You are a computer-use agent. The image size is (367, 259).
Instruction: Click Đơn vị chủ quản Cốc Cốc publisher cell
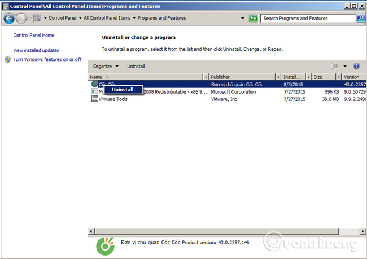pos(237,84)
